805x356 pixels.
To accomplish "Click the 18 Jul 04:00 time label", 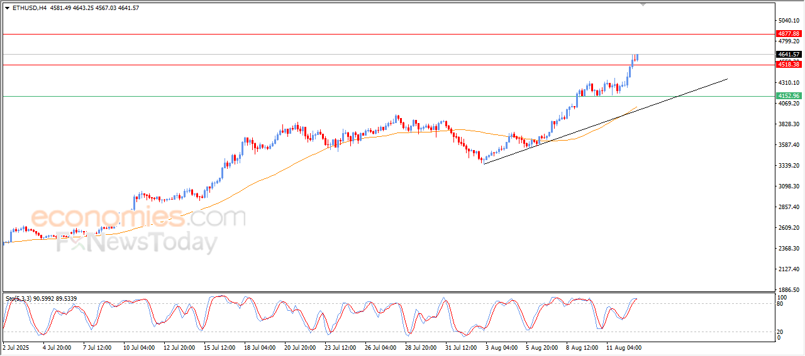I will coord(260,347).
